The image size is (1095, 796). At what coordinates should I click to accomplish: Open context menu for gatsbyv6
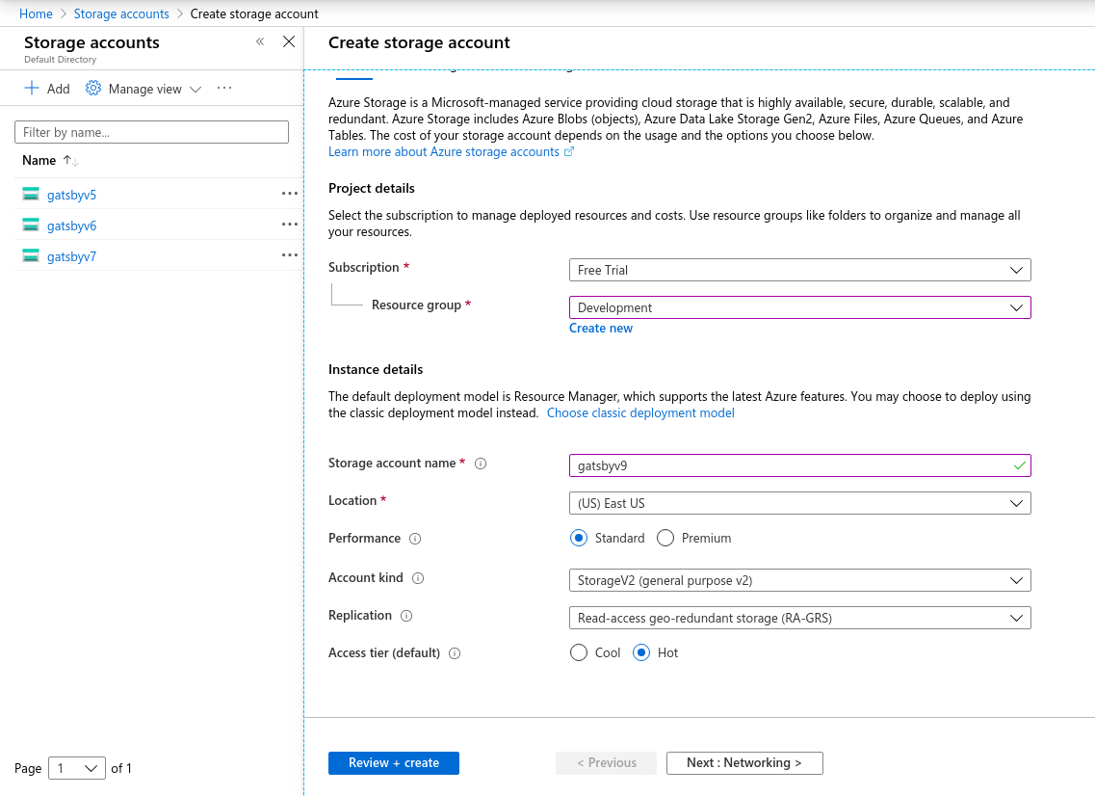[290, 225]
